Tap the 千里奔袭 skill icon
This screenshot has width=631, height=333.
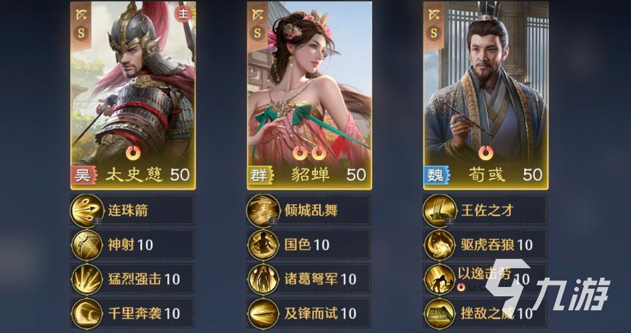[87, 314]
